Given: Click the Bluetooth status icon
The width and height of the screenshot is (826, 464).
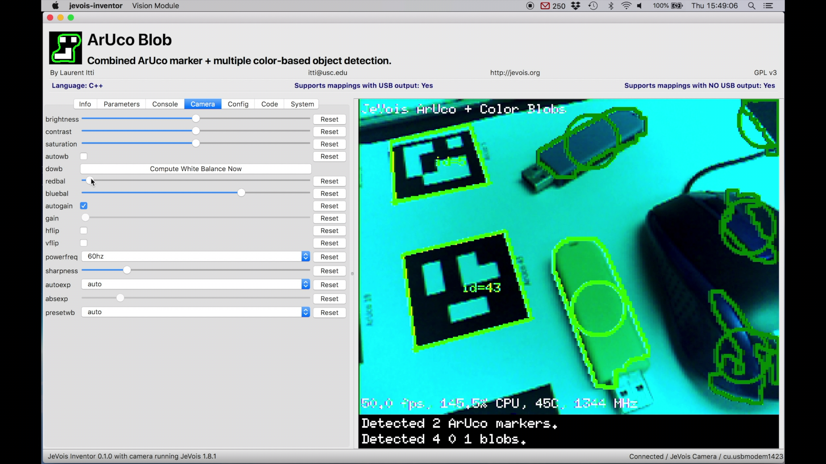Looking at the screenshot, I should [x=610, y=6].
